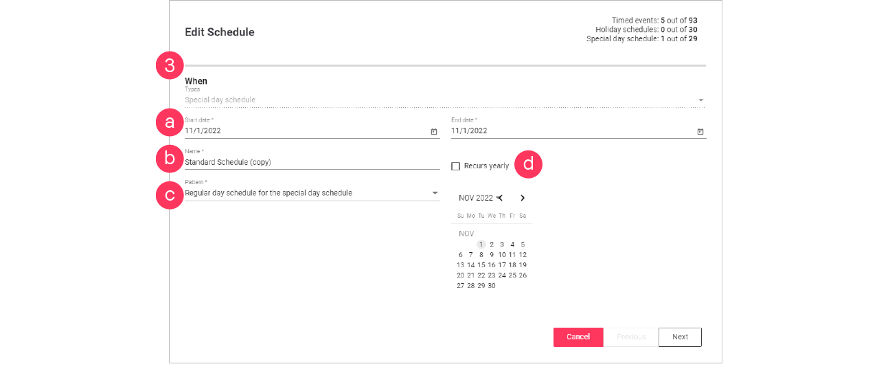Click 'Special day schedule: 1 out of 29' text

coord(642,39)
